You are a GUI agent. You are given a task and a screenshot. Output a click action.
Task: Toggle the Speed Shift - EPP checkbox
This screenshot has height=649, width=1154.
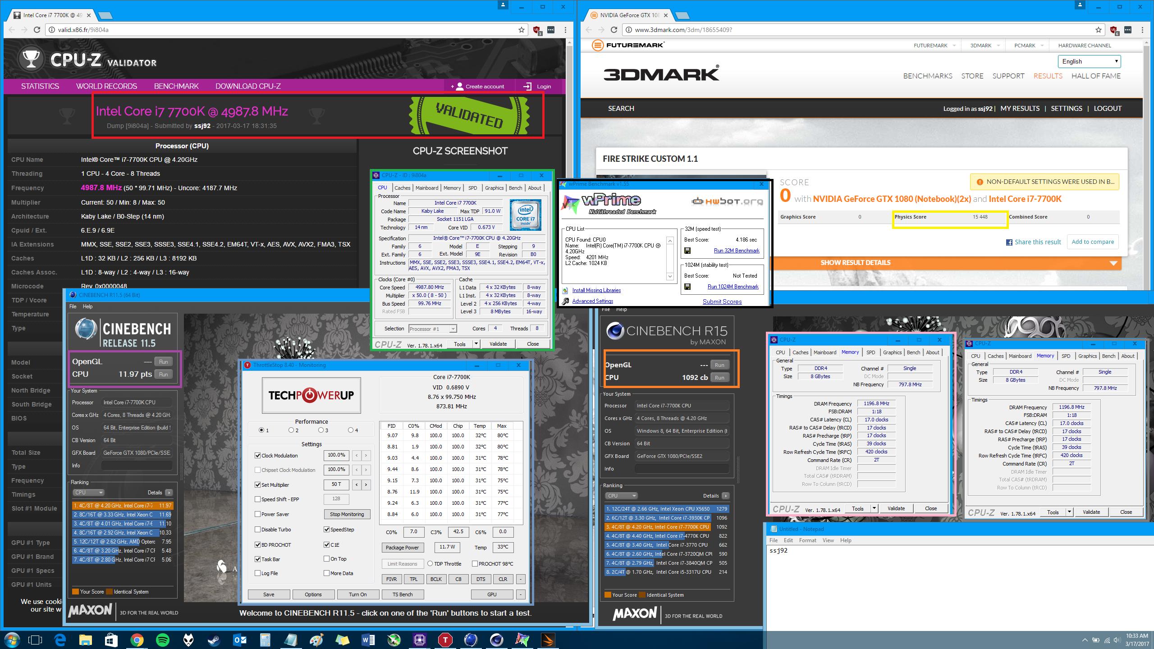[x=258, y=499]
